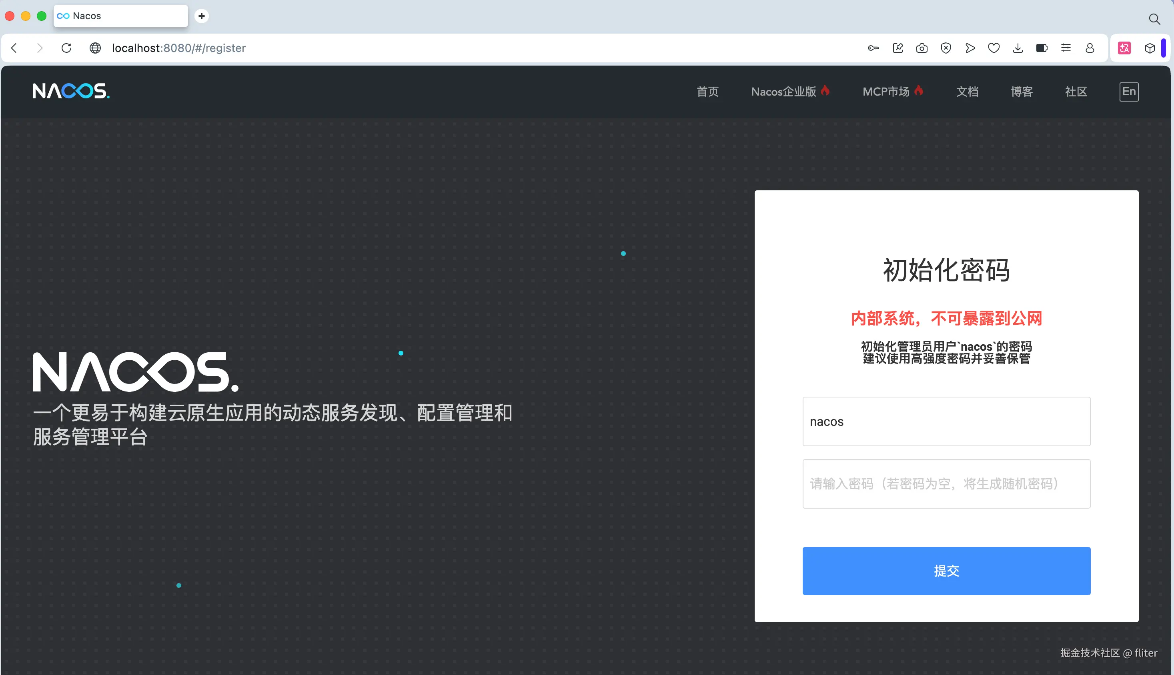Open the translate extension icon
Viewport: 1174px width, 675px height.
click(x=1124, y=48)
